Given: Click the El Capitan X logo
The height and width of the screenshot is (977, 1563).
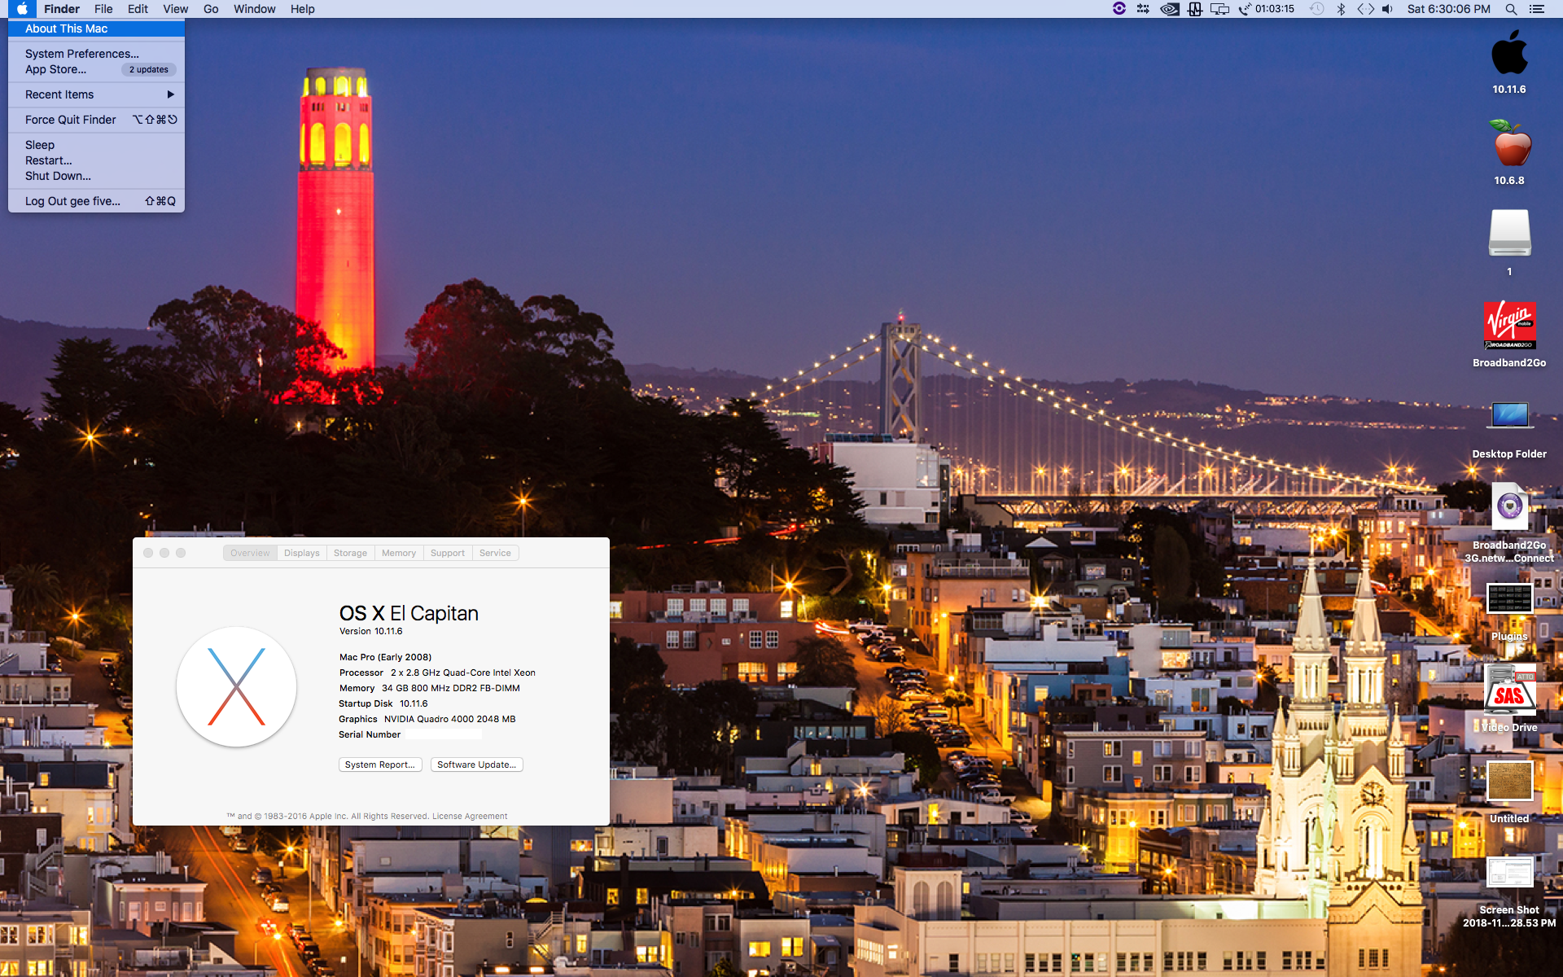Looking at the screenshot, I should click(236, 686).
